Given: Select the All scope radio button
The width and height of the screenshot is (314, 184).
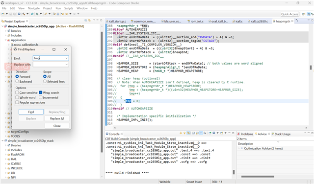Looking at the screenshot, I should [x=45, y=76].
